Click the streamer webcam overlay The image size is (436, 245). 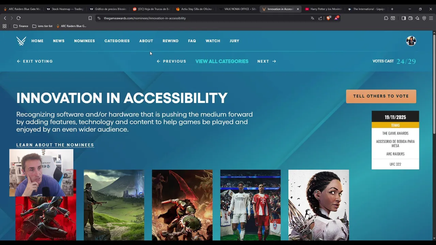tap(41, 173)
